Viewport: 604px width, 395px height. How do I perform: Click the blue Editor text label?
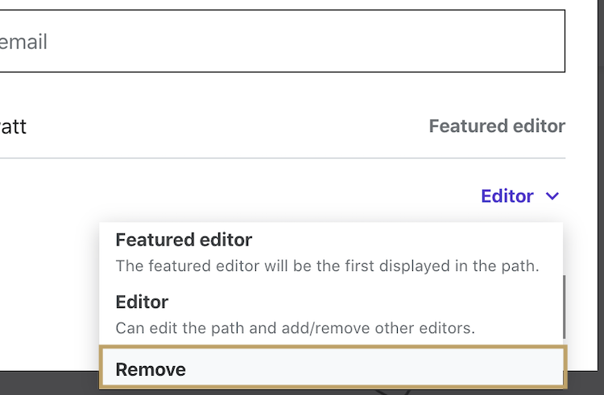pos(507,196)
